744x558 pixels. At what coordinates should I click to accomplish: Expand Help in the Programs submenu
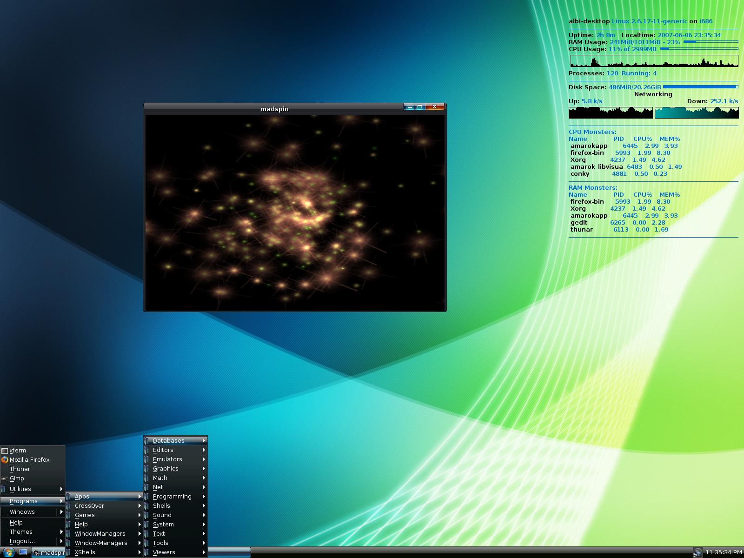point(104,524)
